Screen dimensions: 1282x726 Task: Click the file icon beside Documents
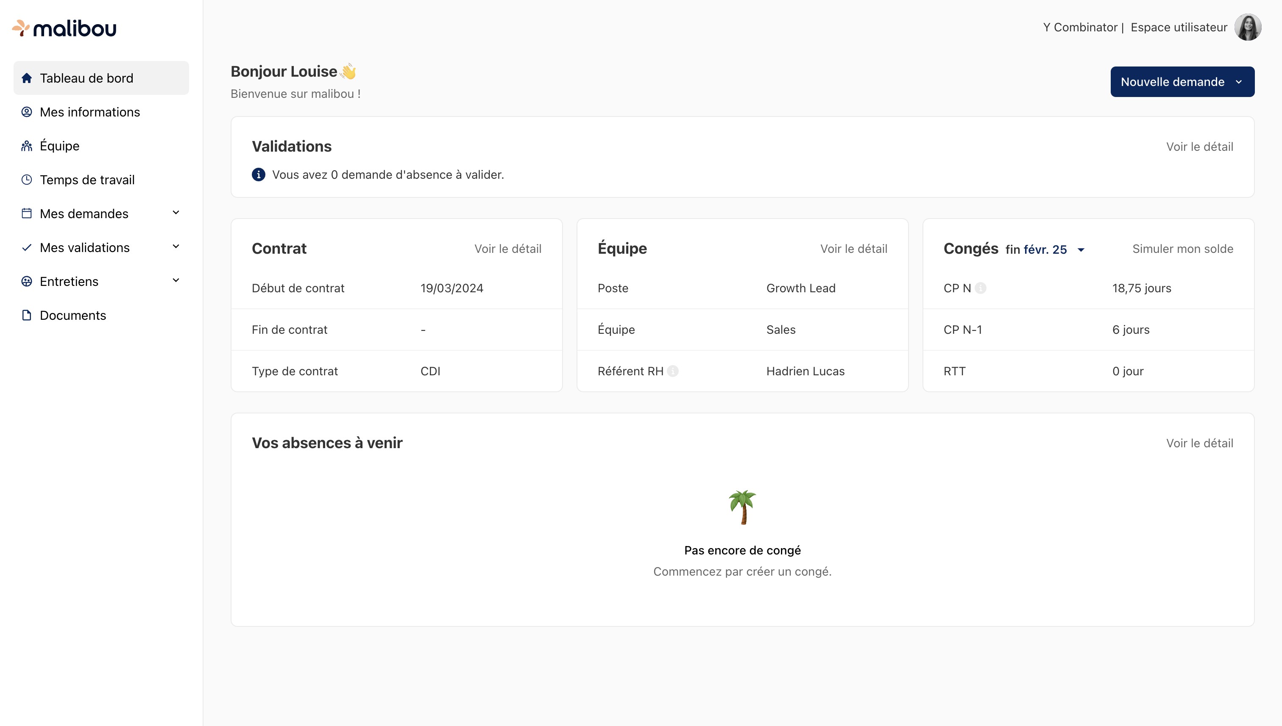coord(27,315)
